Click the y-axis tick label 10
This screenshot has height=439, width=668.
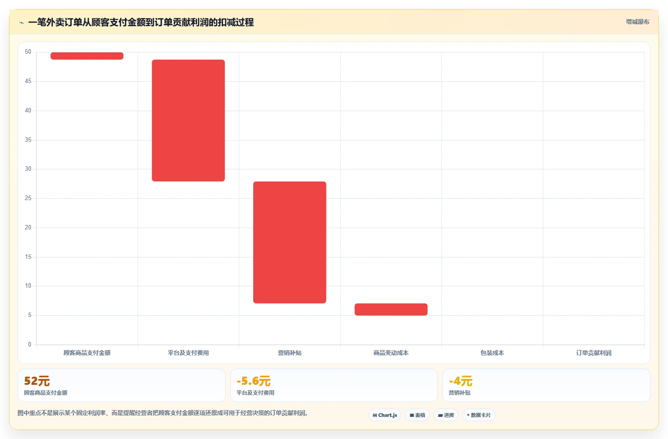pyautogui.click(x=28, y=286)
